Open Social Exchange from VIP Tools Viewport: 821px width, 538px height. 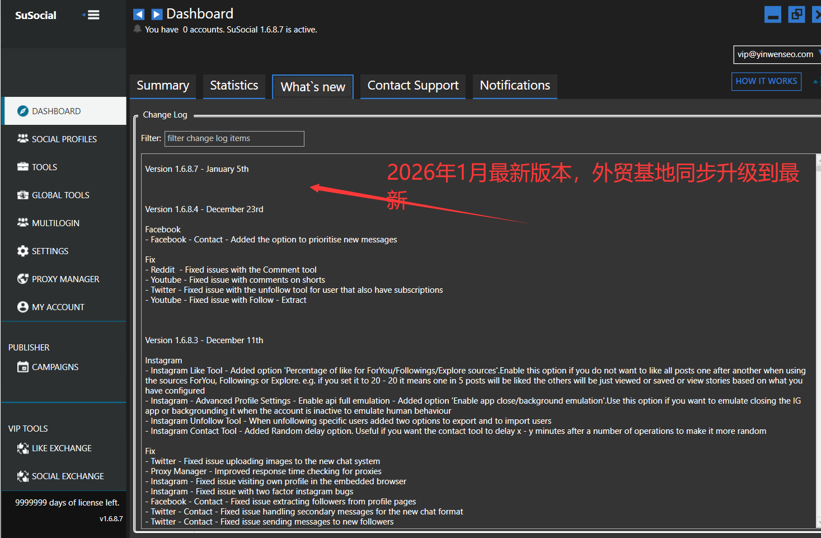tap(22, 476)
